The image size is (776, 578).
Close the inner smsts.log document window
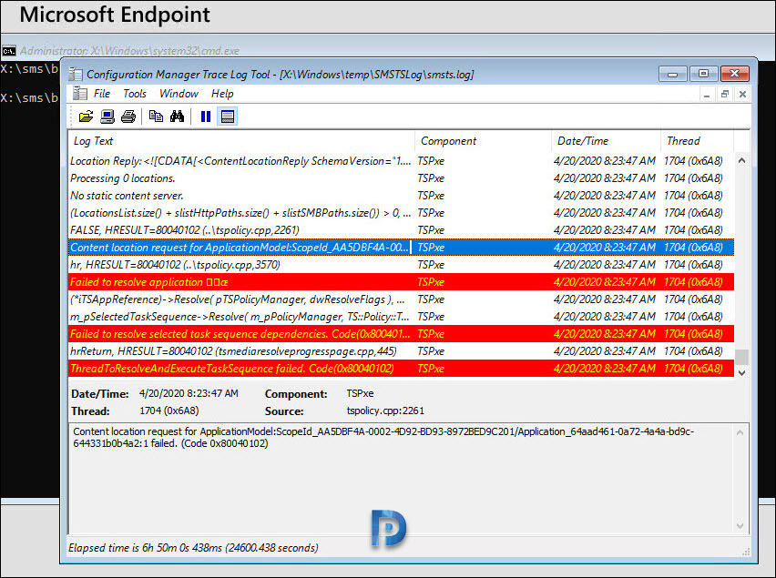742,94
